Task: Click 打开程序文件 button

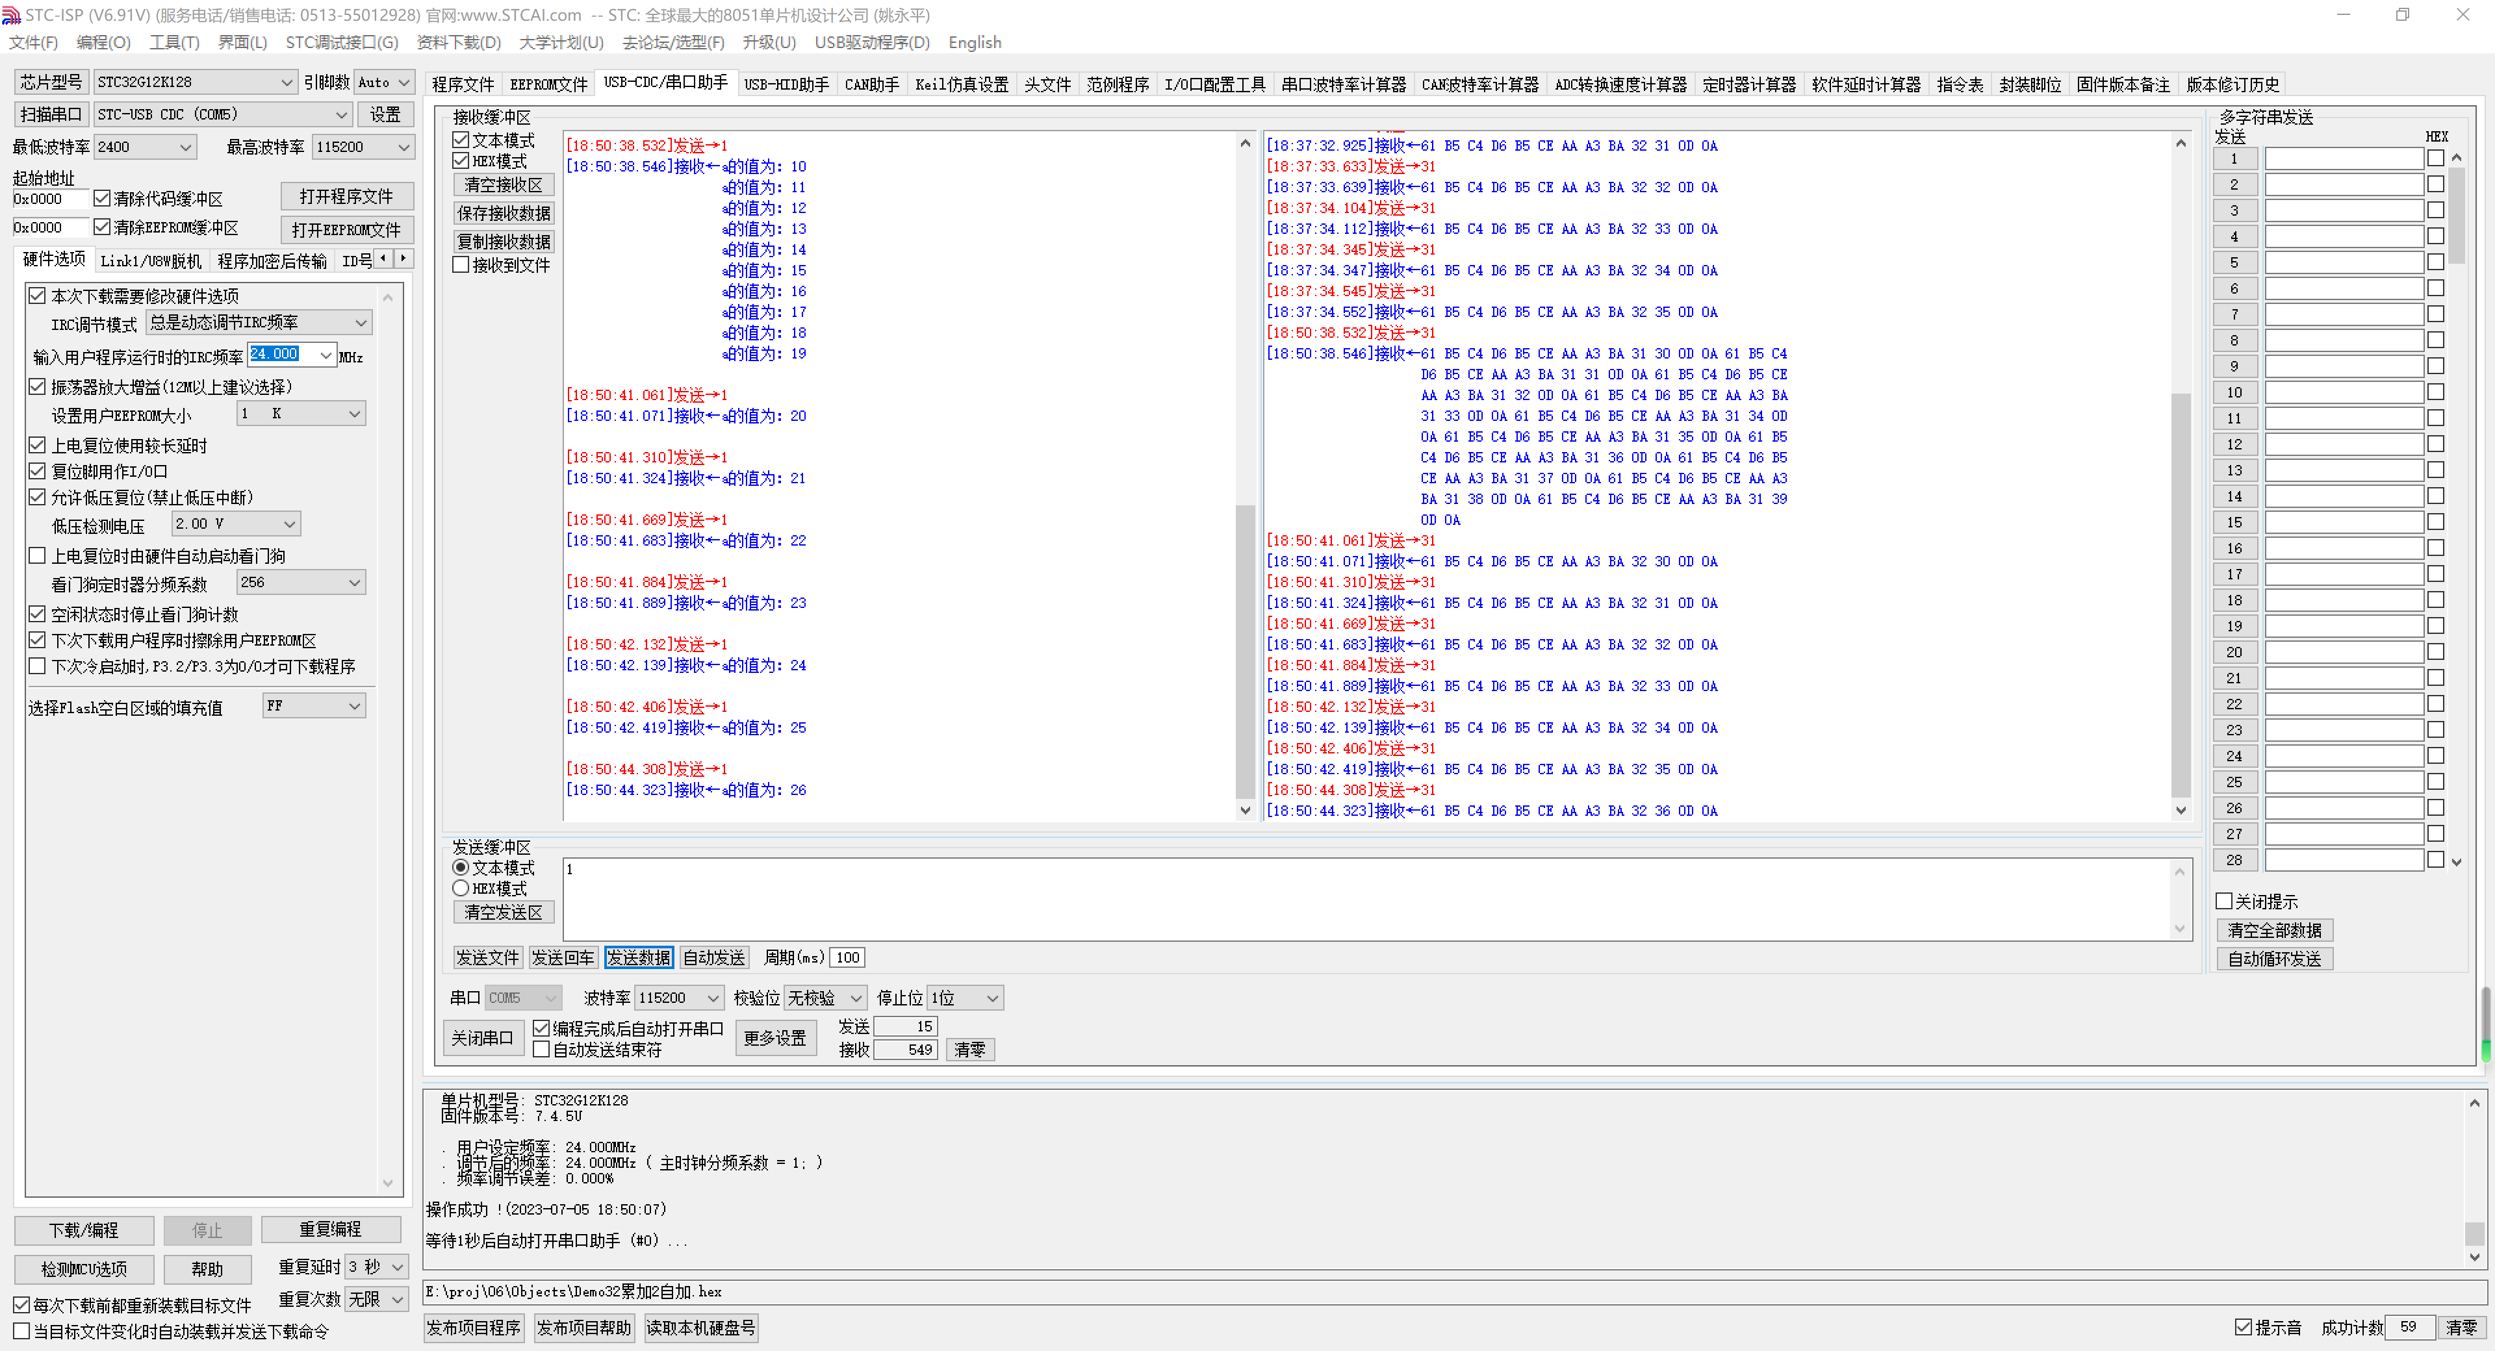Action: (x=347, y=197)
